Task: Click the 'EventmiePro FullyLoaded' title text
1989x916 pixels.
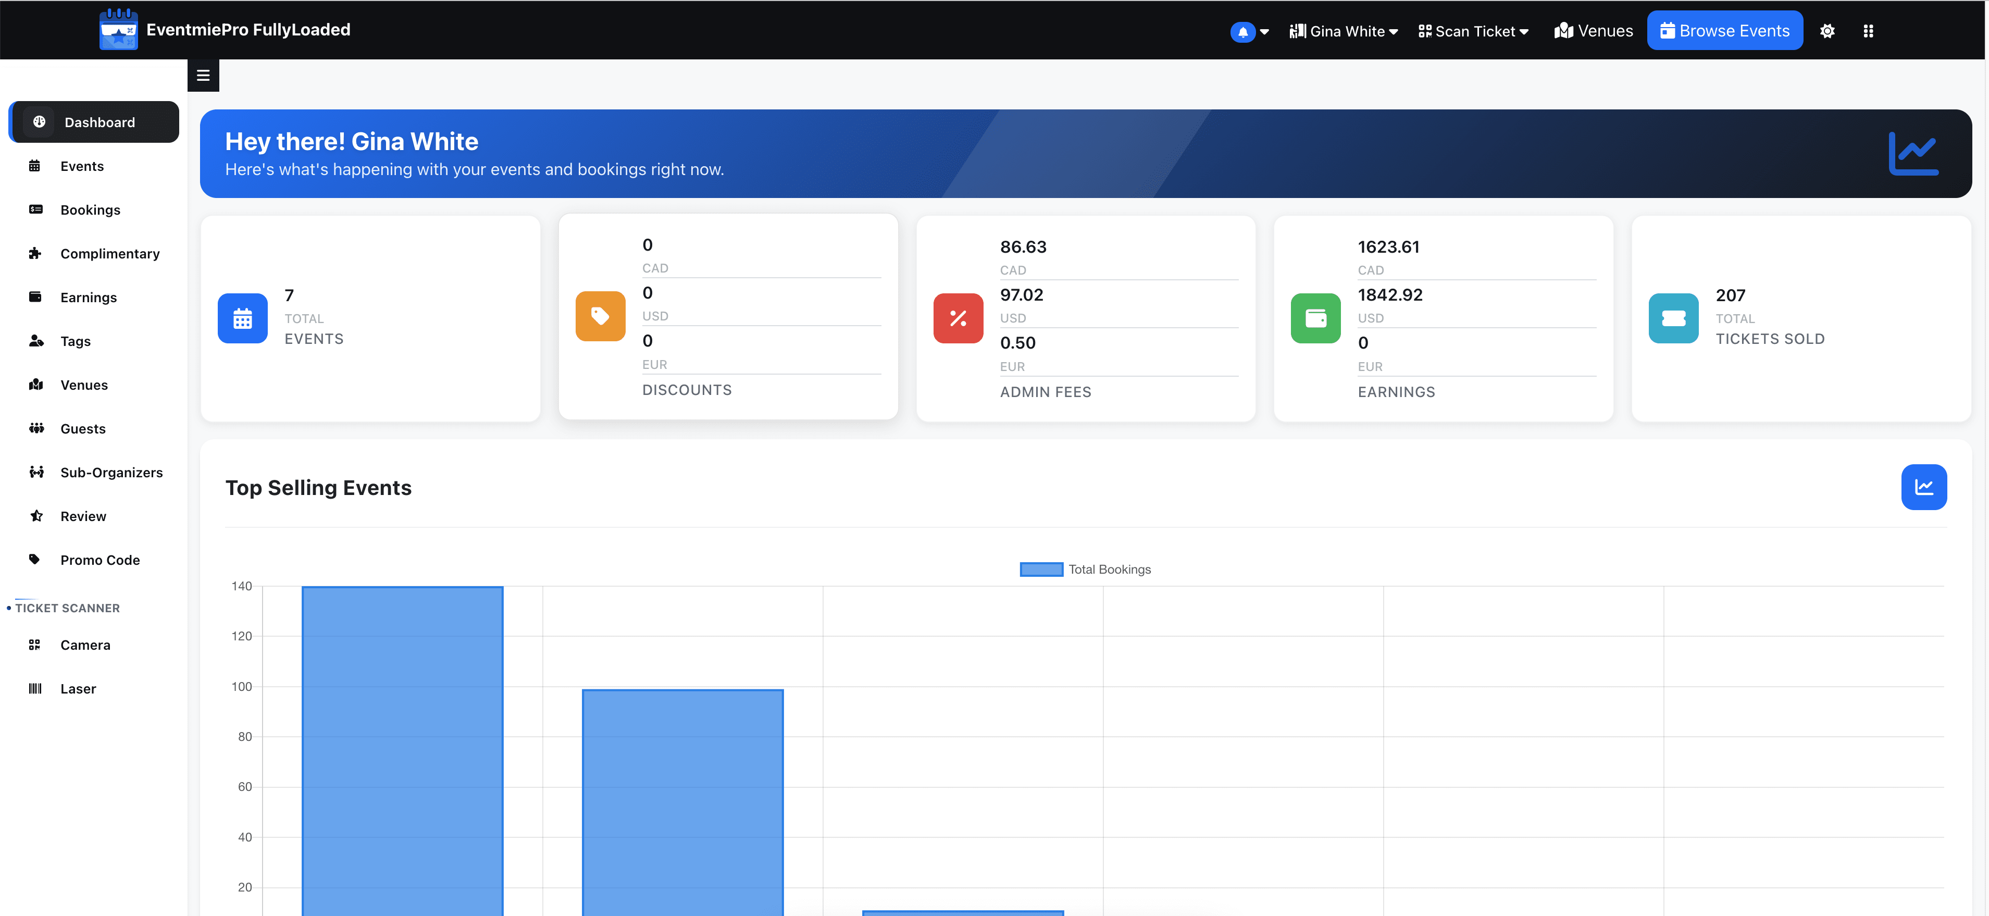Action: 248,29
